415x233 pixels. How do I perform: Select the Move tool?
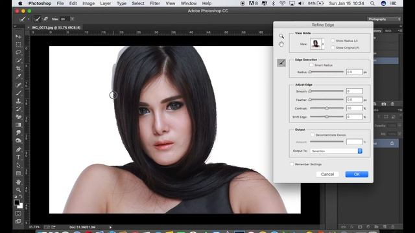(18, 36)
